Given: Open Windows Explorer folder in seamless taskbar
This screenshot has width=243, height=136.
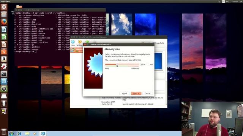Looking at the screenshot, I should pos(27,133).
